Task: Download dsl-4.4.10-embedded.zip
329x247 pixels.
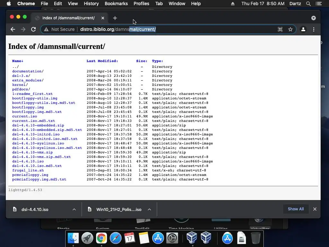Action: coord(38,125)
